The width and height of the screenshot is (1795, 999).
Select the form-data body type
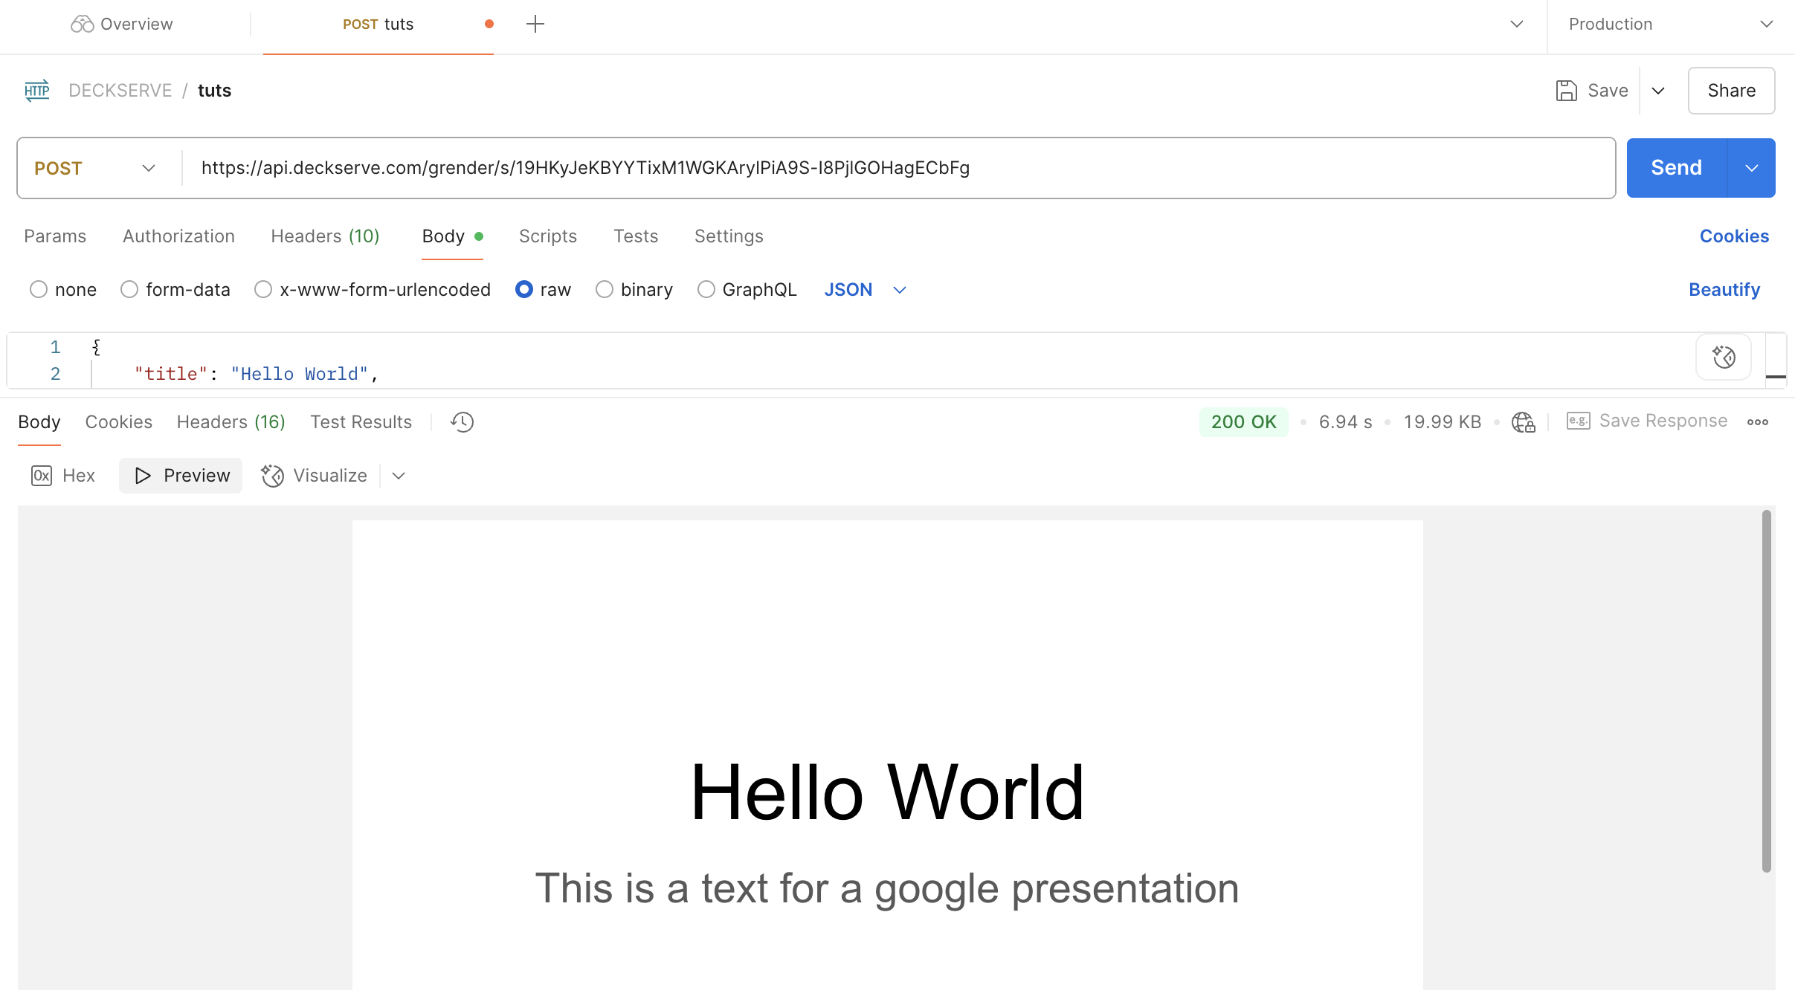pos(175,290)
